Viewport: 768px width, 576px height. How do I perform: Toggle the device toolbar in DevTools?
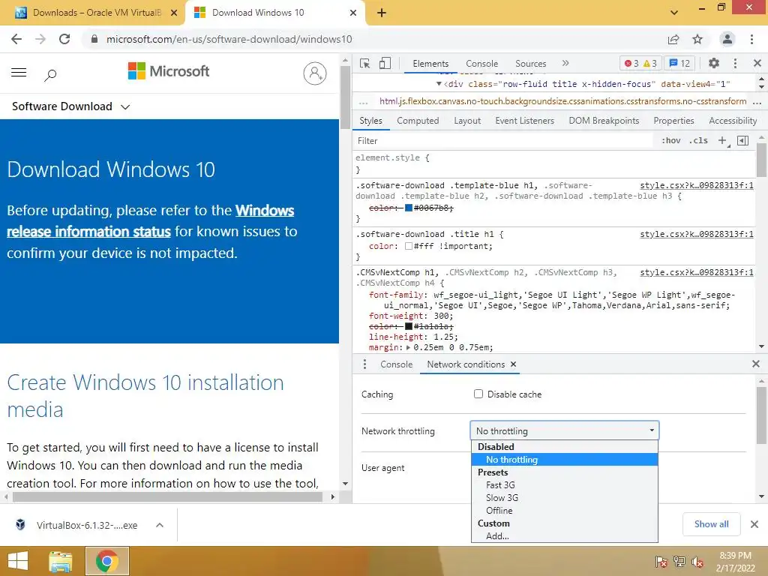point(385,63)
